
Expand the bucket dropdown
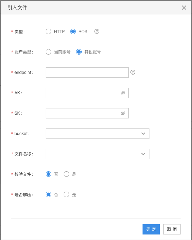pyautogui.click(x=97, y=134)
